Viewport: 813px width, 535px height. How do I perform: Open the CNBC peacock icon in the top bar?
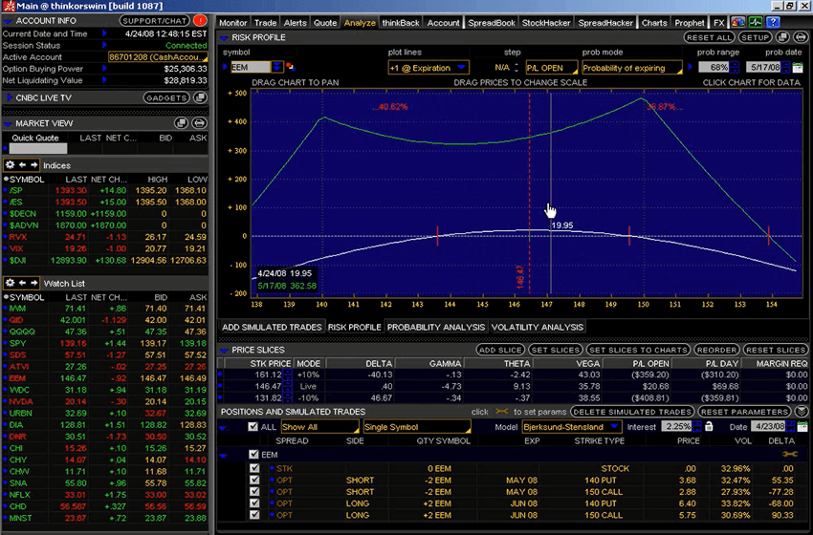coord(737,22)
